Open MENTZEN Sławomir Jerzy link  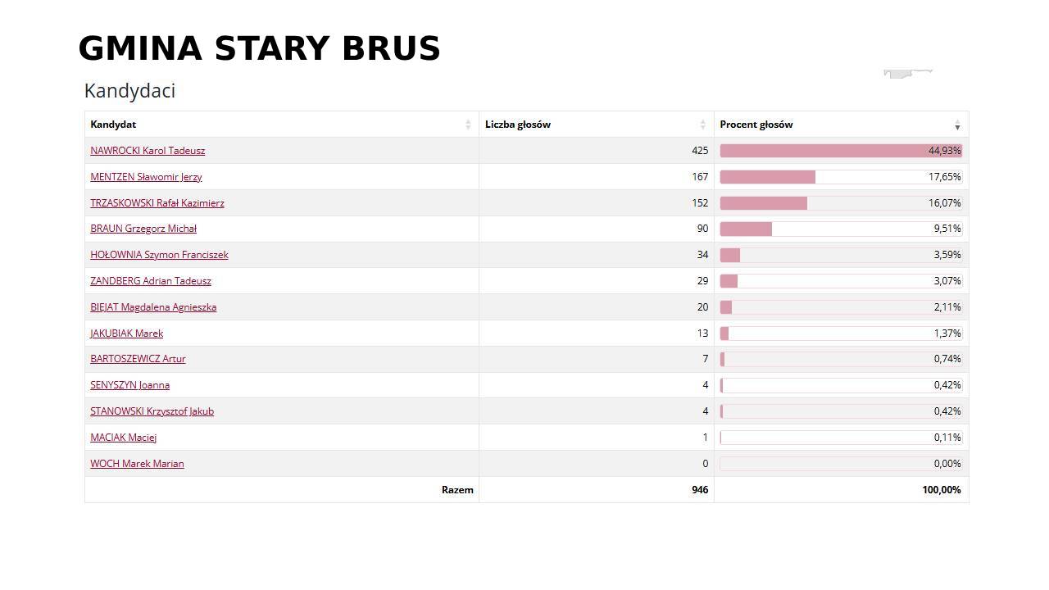(146, 177)
